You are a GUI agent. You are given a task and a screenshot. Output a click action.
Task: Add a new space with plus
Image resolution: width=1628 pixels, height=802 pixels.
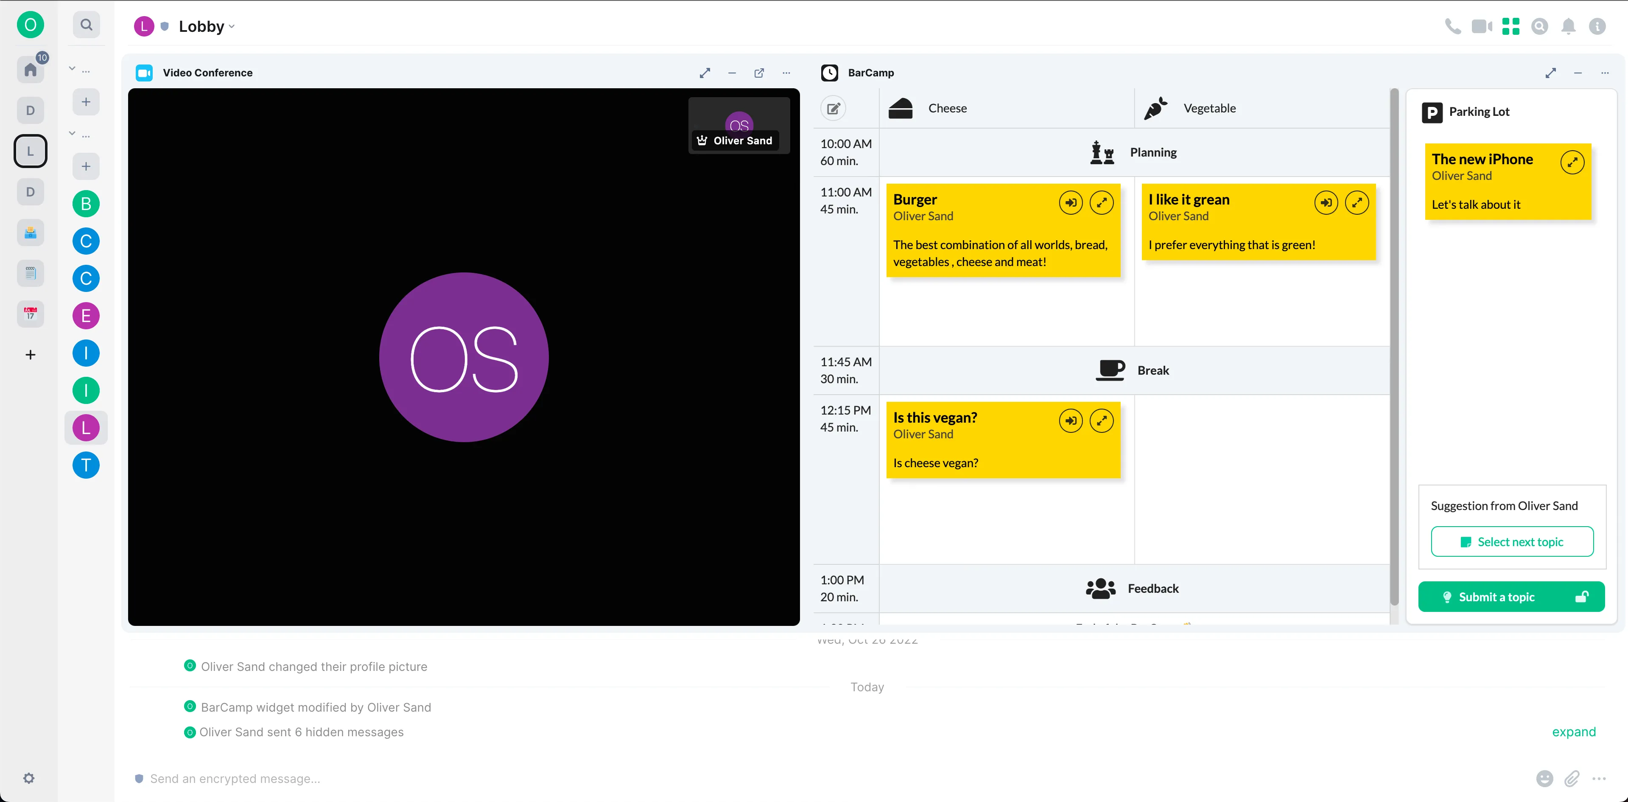(31, 355)
